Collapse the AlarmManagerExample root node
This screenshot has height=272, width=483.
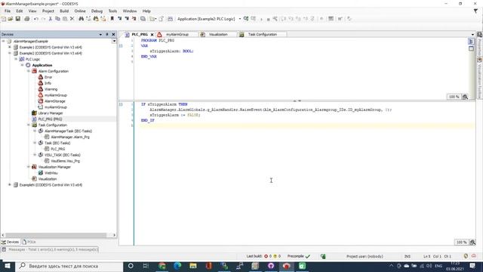(x=3, y=41)
